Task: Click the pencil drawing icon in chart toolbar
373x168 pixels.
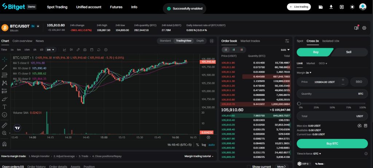Action: click(78, 50)
